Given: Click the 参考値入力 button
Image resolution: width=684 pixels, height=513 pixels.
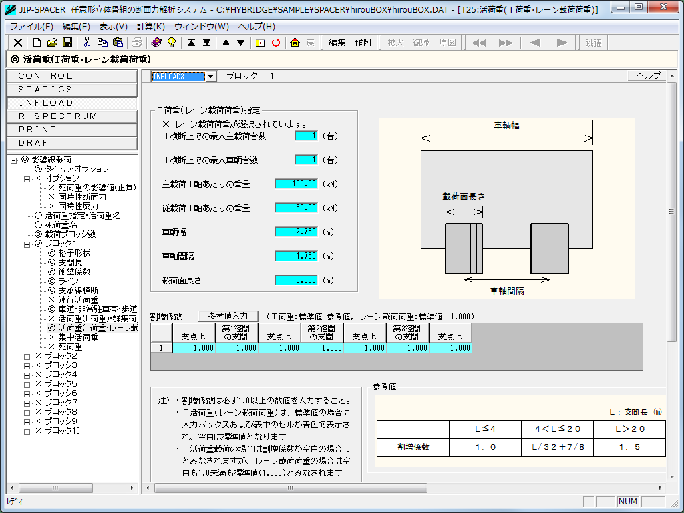Looking at the screenshot, I should 228,316.
